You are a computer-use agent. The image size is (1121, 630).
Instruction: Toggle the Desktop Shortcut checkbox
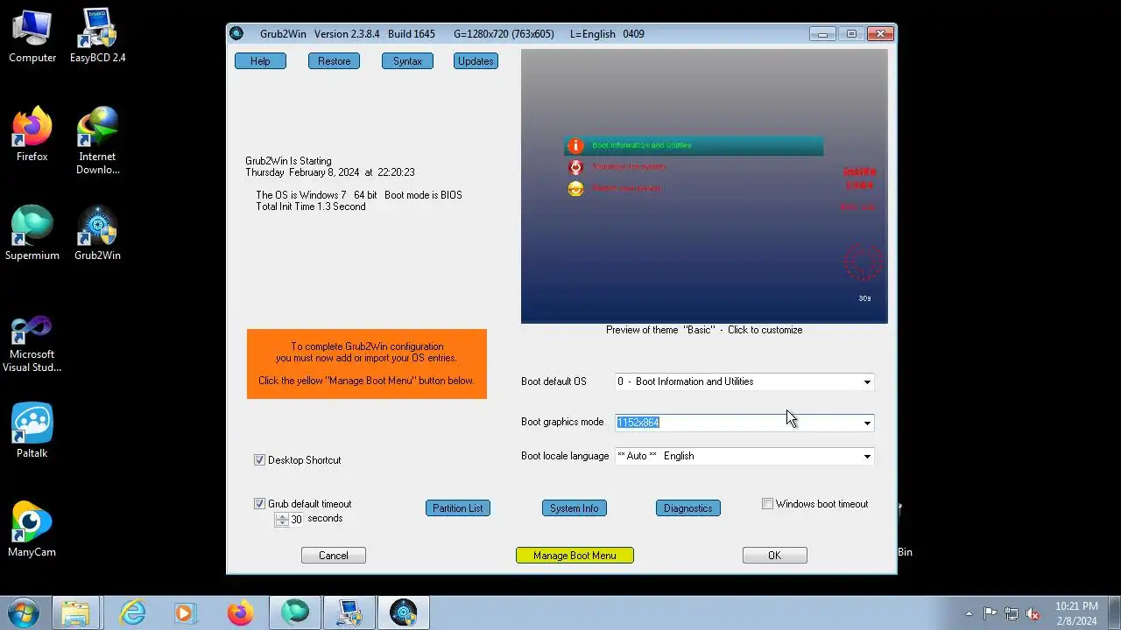(259, 460)
